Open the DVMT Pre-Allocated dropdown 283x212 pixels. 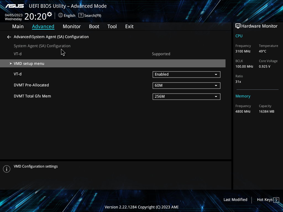click(x=216, y=85)
